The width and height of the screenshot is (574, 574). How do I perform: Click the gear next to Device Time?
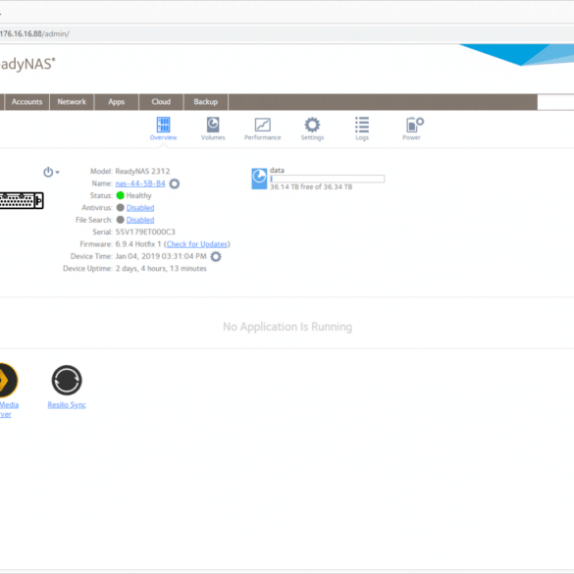pos(216,257)
